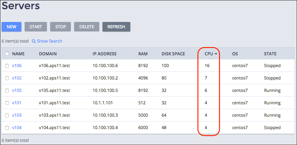Hit the STOP button
297x145 pixels.
[x=61, y=27]
